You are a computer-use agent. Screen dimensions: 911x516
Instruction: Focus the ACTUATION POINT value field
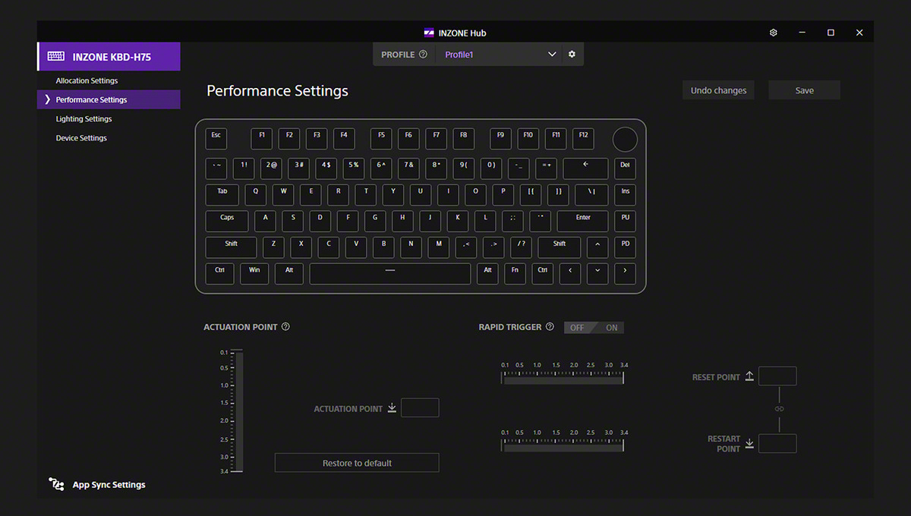point(420,407)
